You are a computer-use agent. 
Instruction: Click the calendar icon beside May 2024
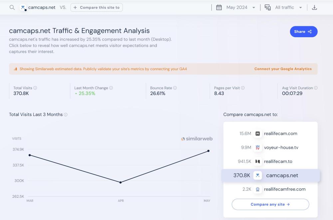219,7
